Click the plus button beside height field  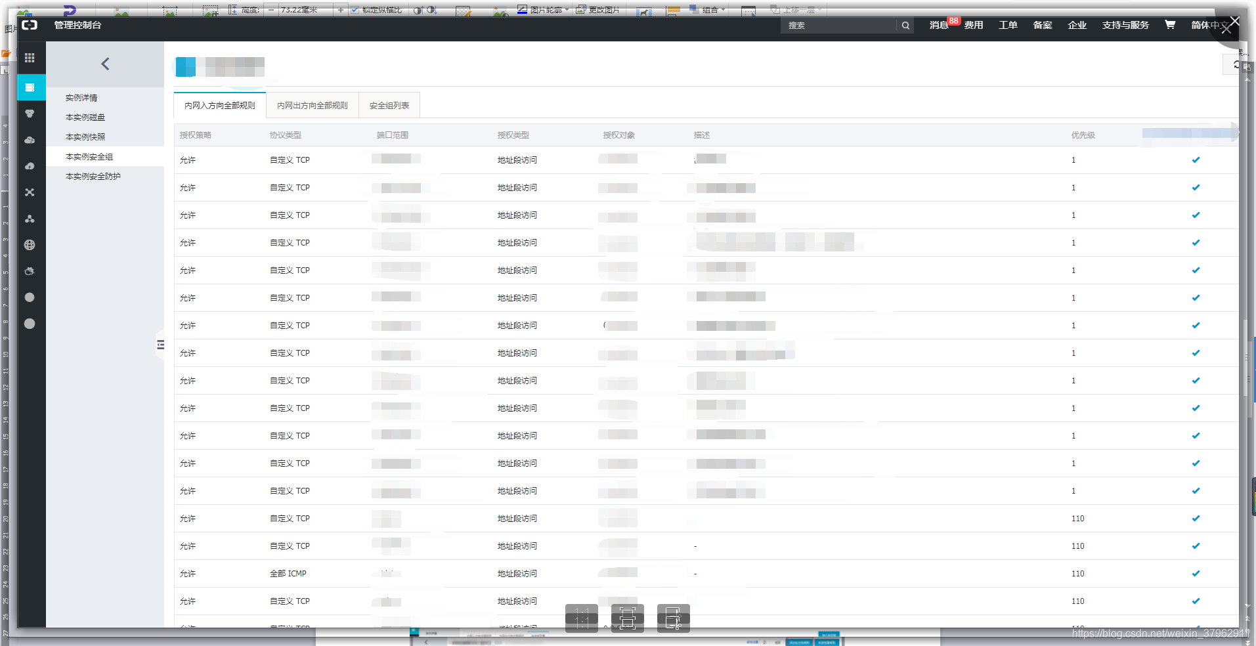tap(340, 10)
